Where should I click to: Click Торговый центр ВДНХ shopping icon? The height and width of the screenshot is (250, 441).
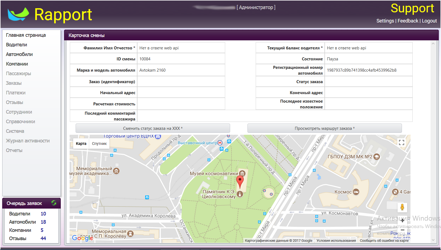158,136
